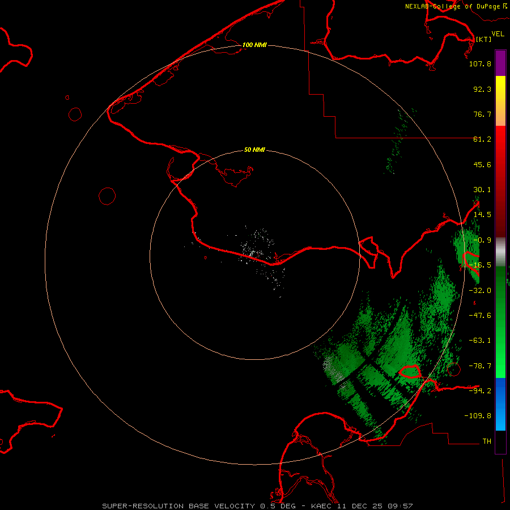Click the white scatter cluster at the radar center

tap(257, 250)
